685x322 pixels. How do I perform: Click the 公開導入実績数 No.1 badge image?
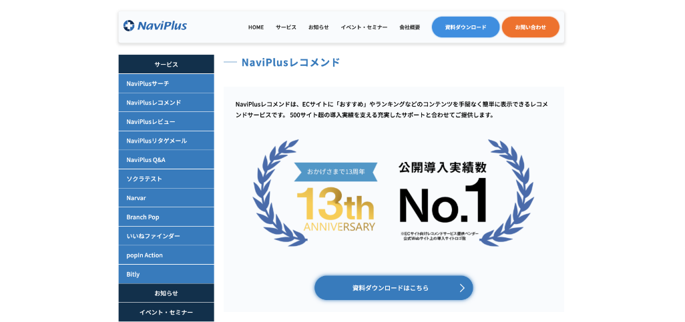(x=442, y=201)
